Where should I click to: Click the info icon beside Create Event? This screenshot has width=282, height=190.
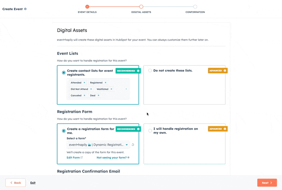coord(25,9)
